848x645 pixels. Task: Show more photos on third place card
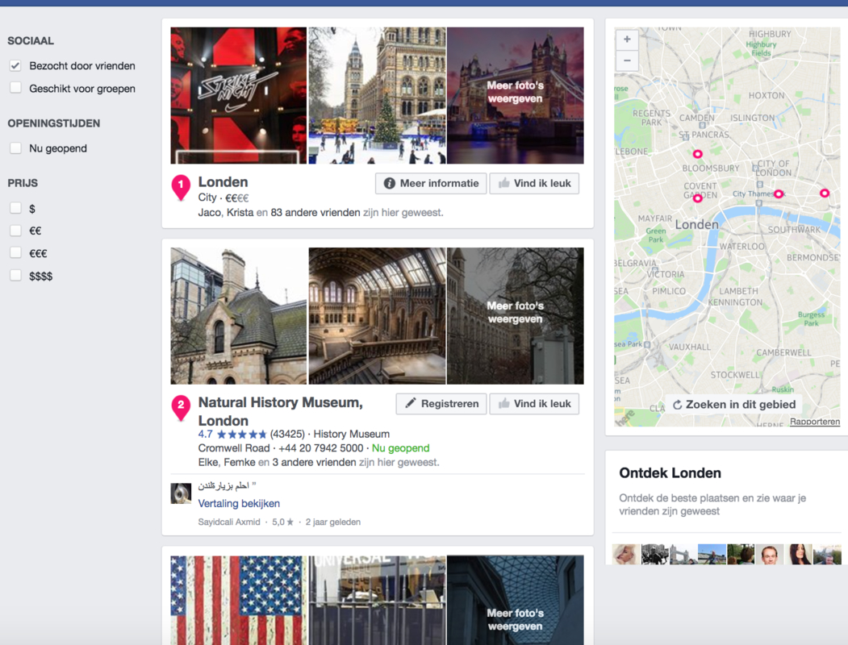coord(516,600)
